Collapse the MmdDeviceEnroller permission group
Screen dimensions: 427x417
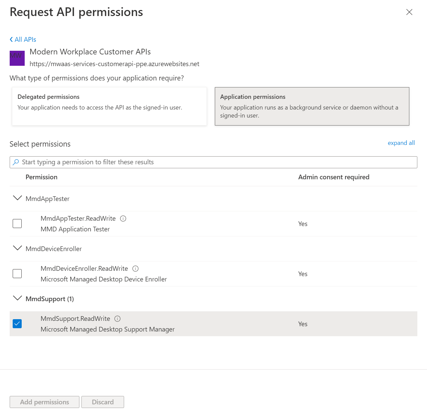click(x=17, y=248)
